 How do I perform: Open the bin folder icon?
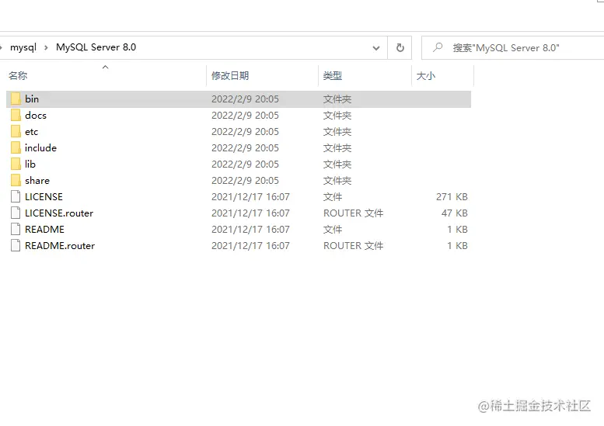coord(16,99)
